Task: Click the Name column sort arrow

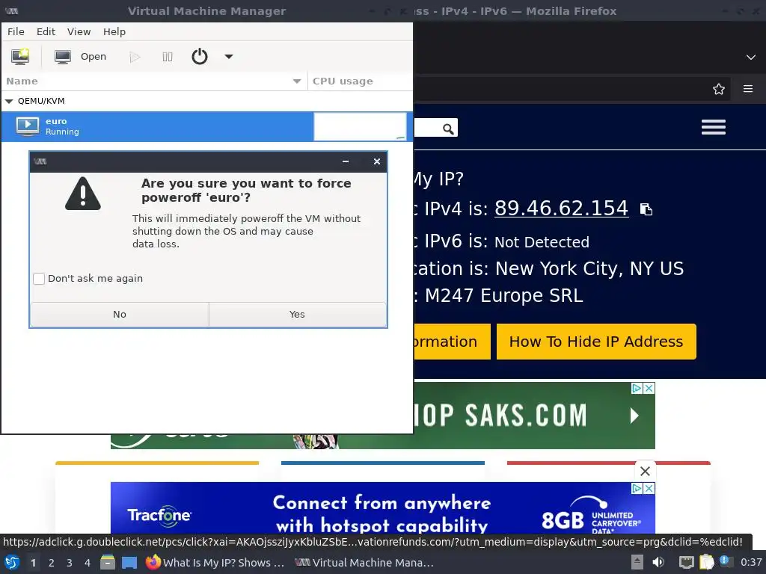Action: coord(296,81)
